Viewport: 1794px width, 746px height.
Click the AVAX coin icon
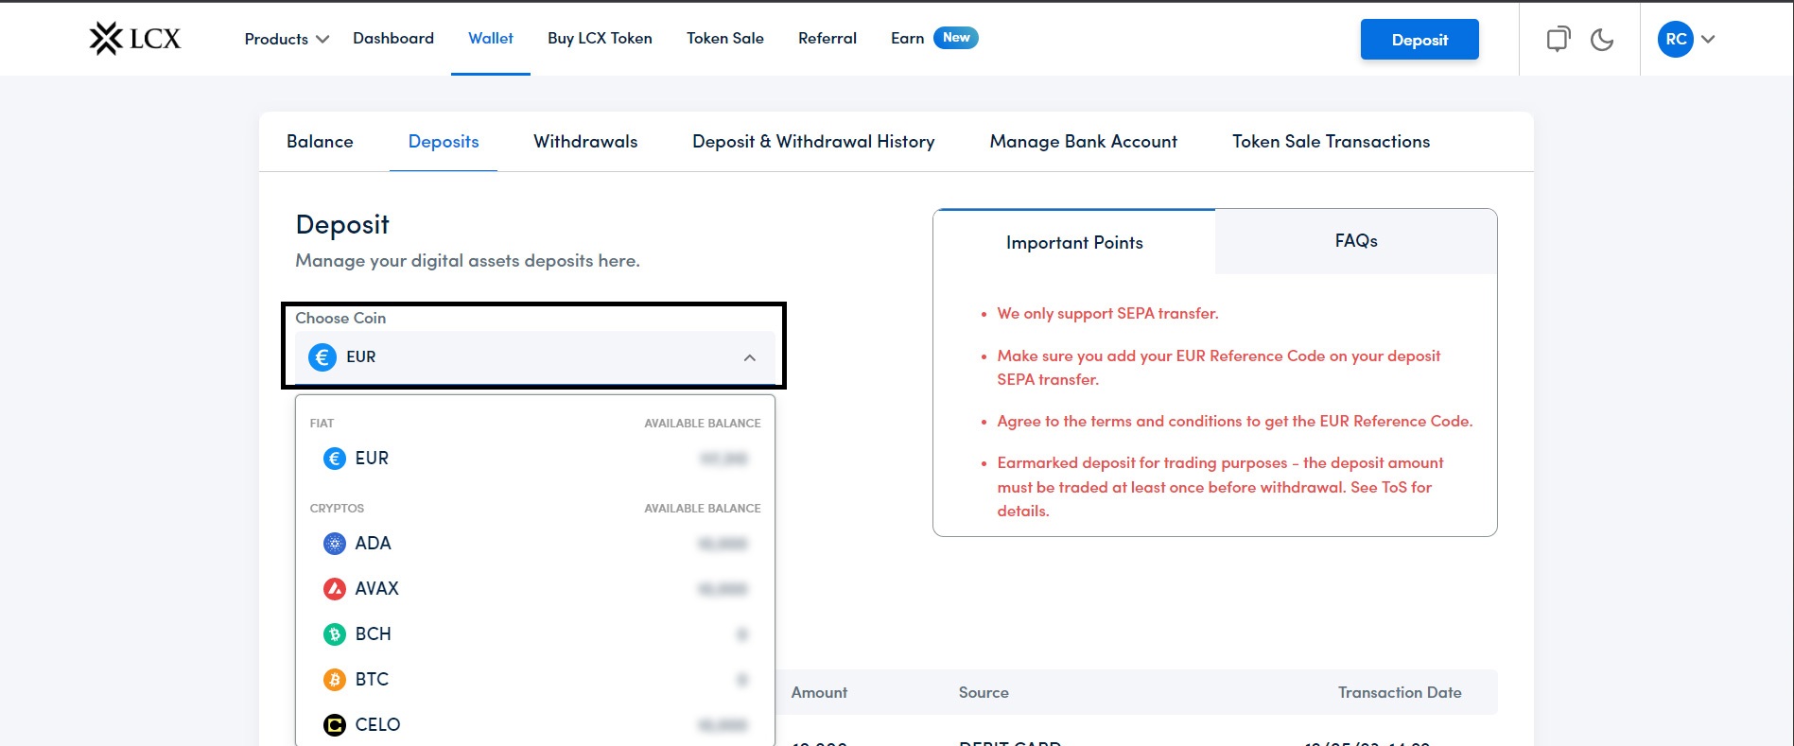(x=335, y=589)
